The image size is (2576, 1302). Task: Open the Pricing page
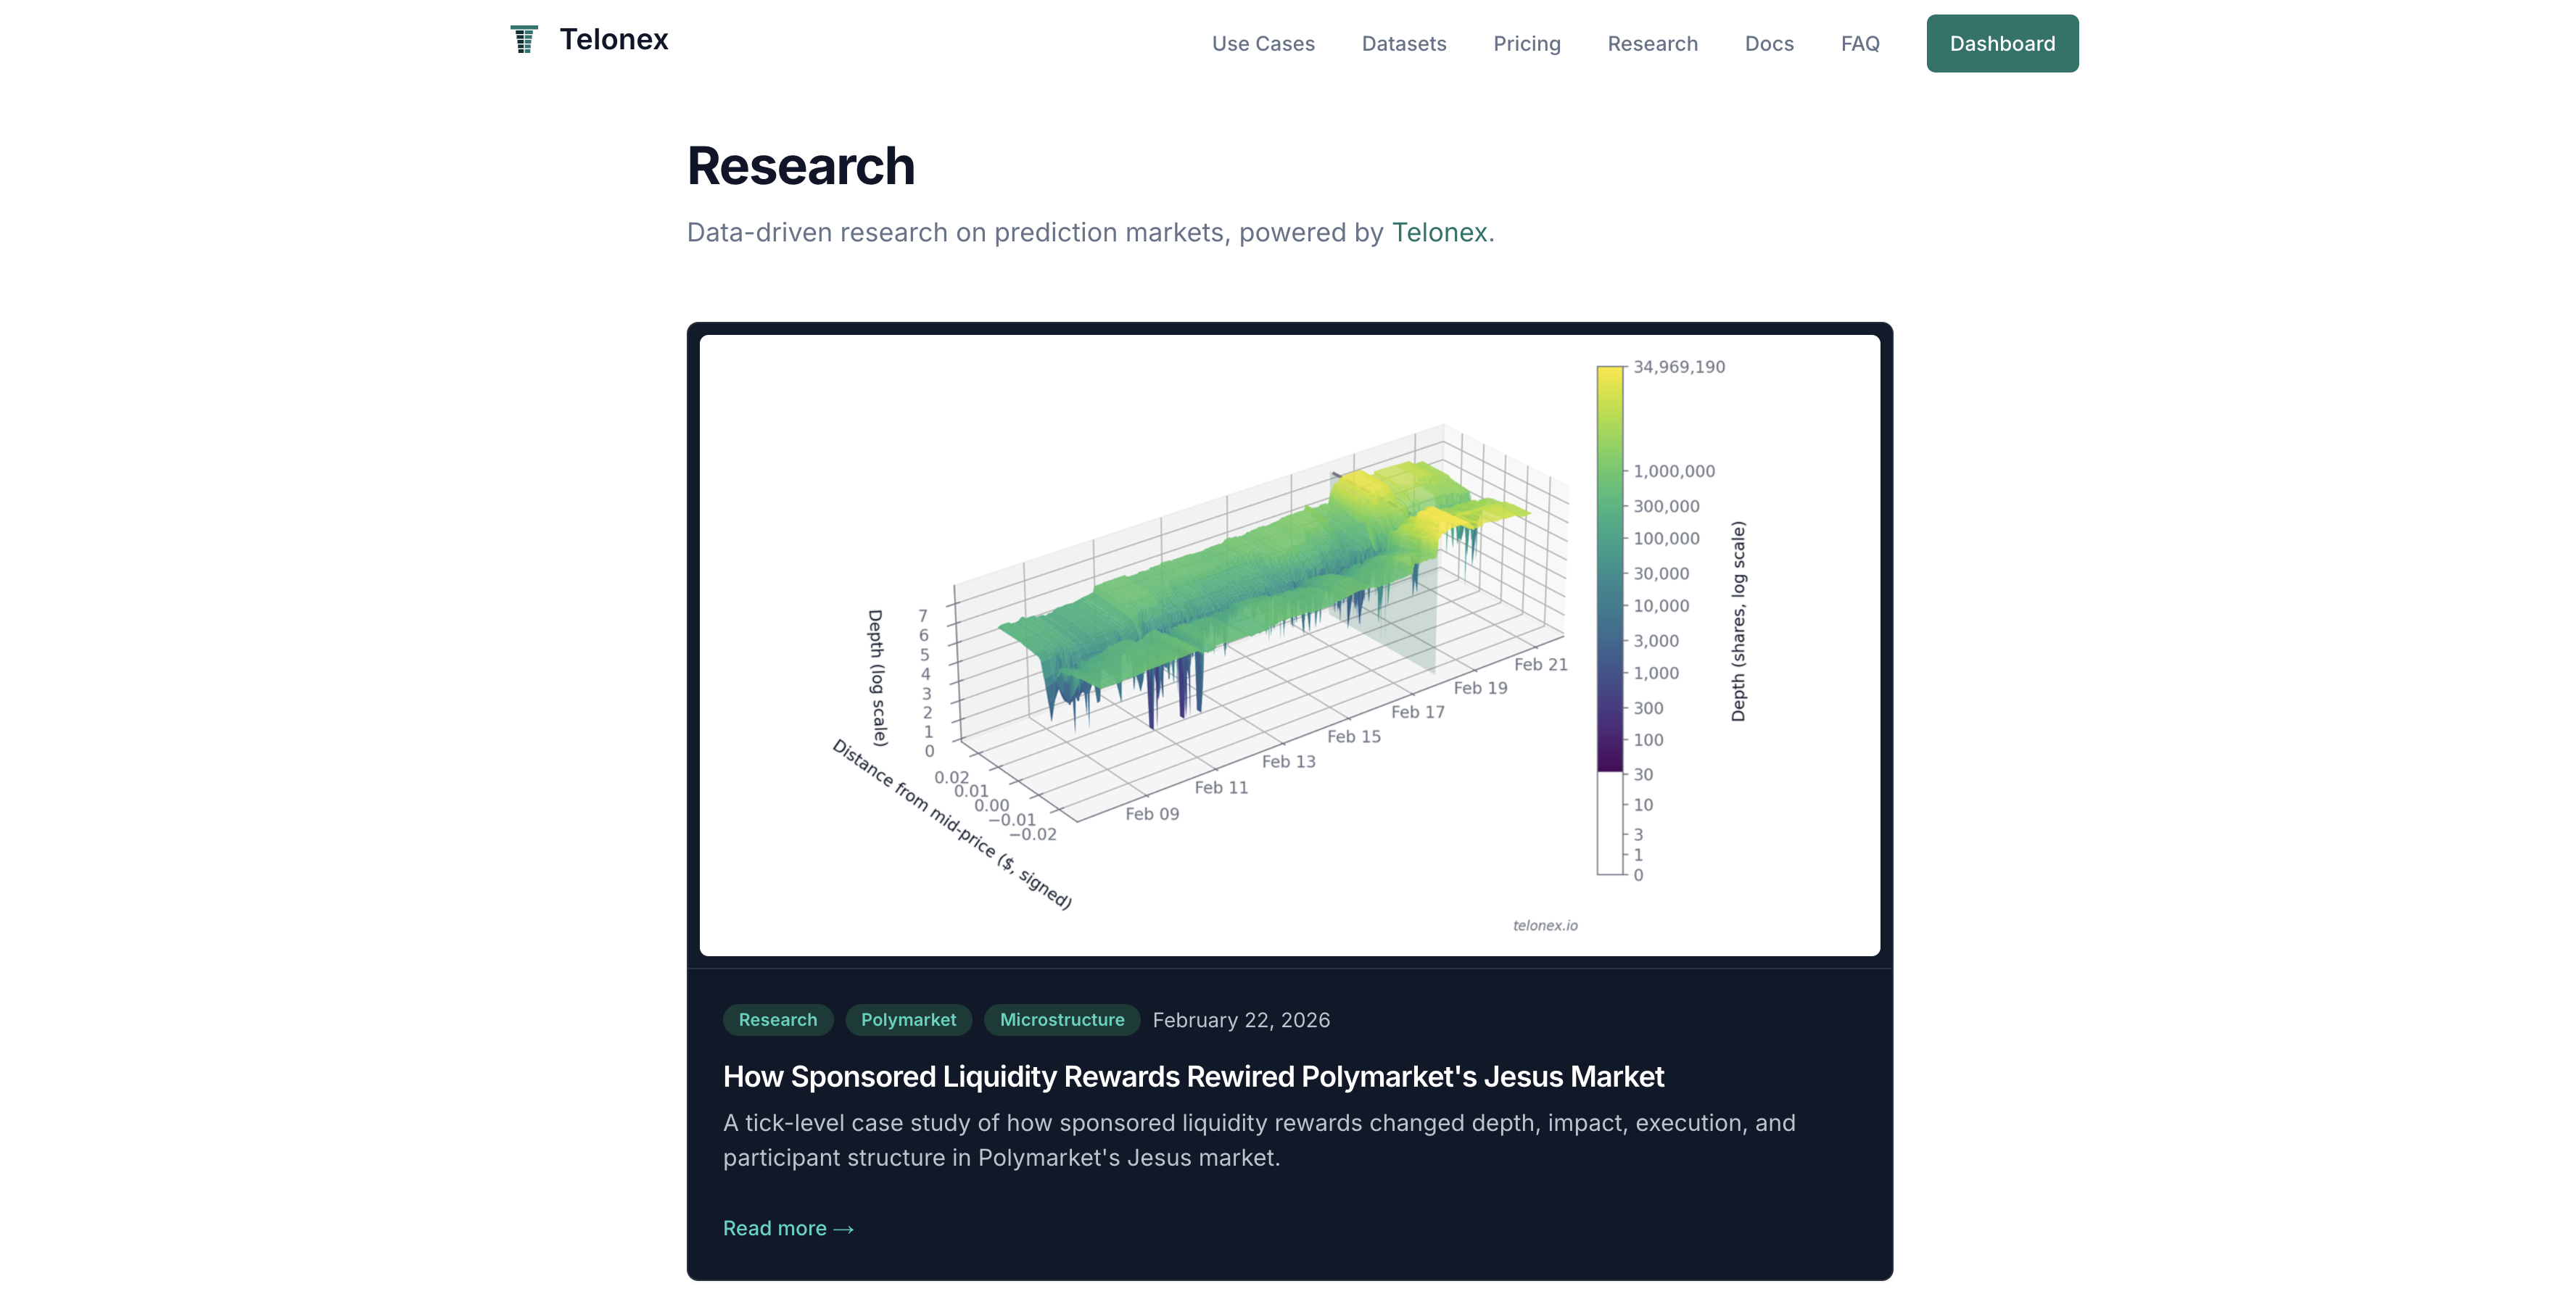[1526, 43]
